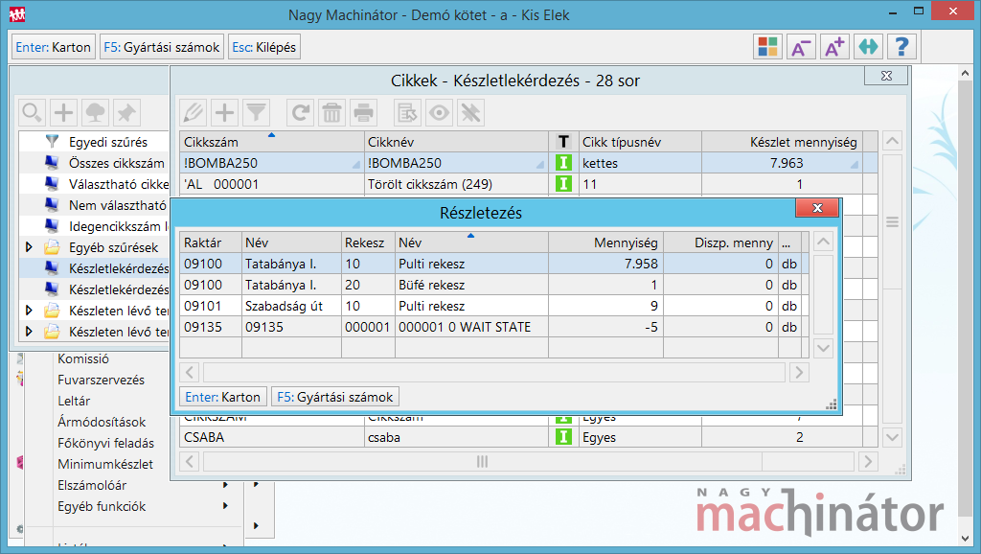981x554 pixels.
Task: Open dropdown triangle in !BOMBA250 Cikknév cell
Action: point(540,165)
